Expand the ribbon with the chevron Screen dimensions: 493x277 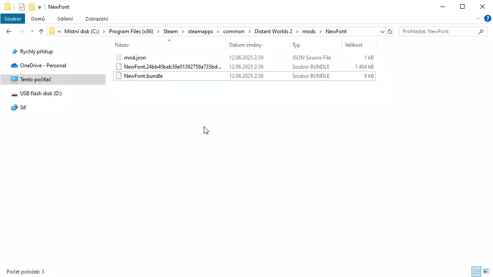click(x=478, y=18)
